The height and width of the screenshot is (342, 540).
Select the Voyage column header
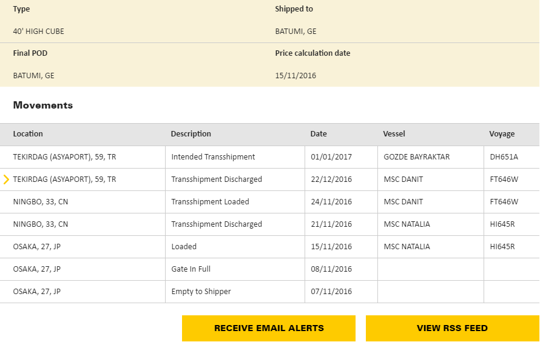tap(502, 134)
